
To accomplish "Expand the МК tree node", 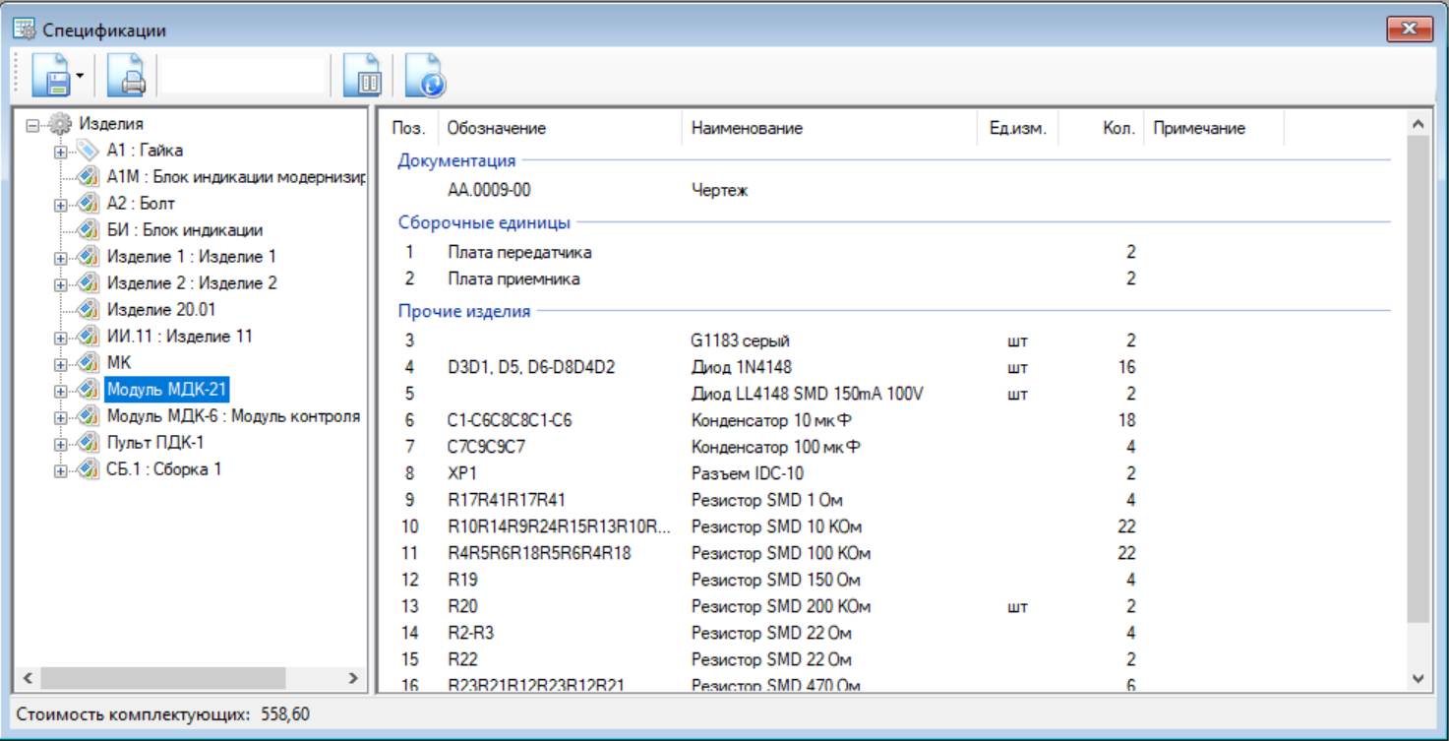I will pos(61,364).
